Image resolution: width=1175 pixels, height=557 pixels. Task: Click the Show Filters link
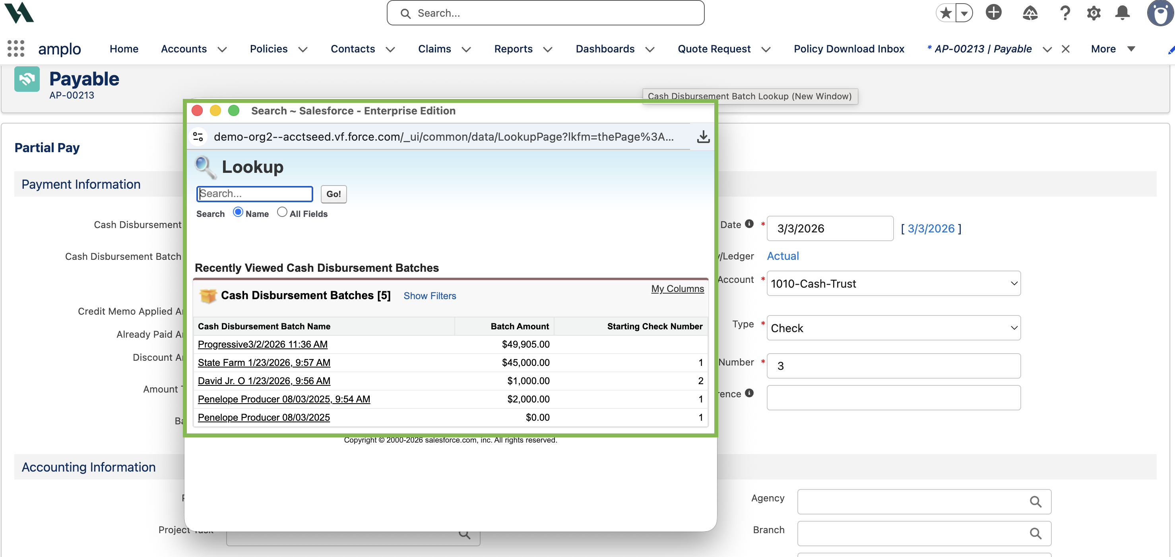click(x=430, y=296)
